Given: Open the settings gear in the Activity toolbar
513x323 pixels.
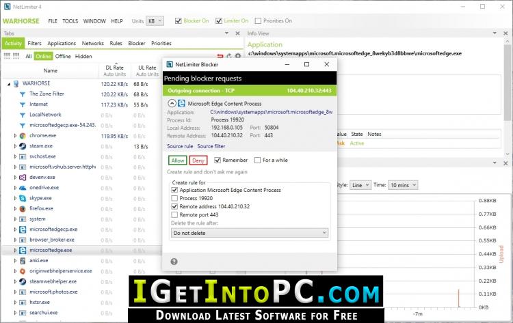Looking at the screenshot, I should (238, 56).
